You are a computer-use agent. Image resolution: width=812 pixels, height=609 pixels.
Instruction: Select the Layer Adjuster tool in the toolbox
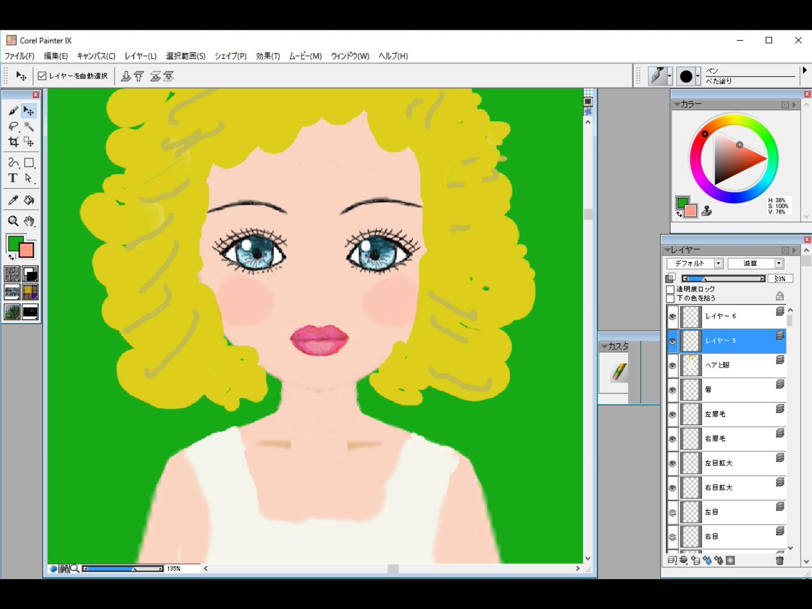coord(29,111)
